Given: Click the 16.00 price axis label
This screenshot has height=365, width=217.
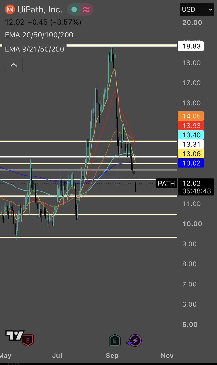Looking at the screenshot, I should [192, 103].
